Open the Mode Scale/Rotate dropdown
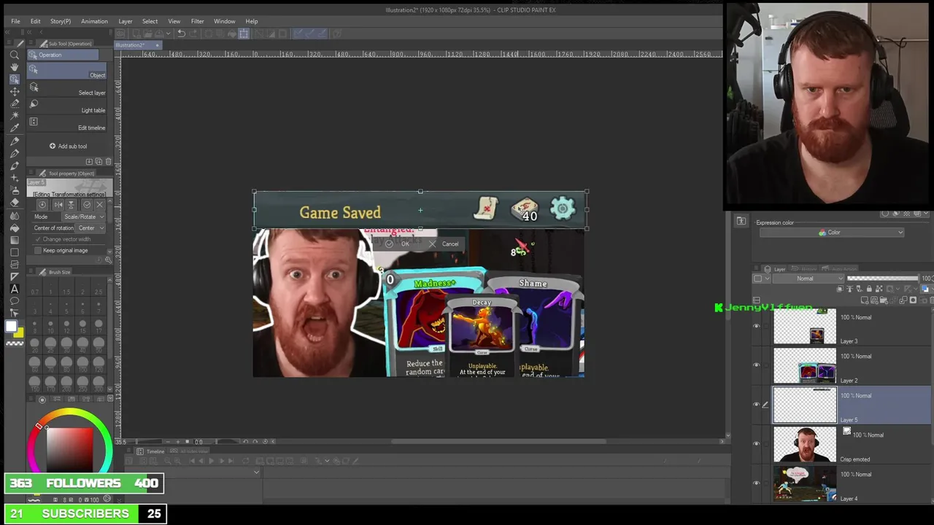 point(83,217)
